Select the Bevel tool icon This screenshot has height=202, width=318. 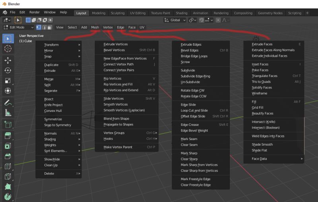tap(8, 156)
